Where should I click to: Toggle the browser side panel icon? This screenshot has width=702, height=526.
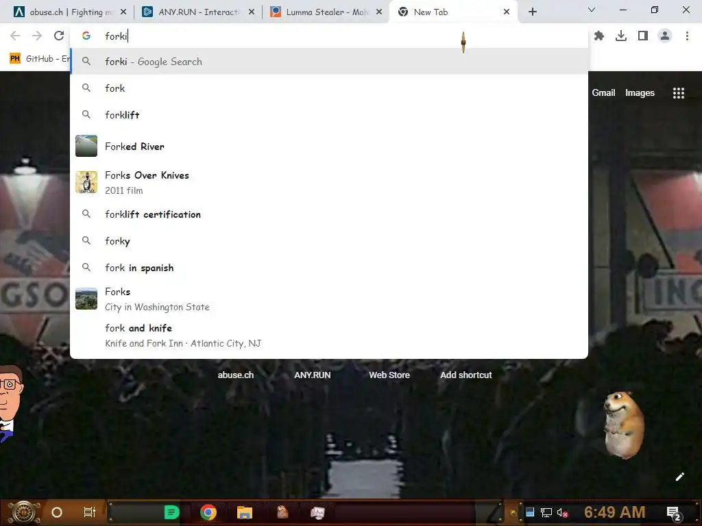click(x=643, y=36)
